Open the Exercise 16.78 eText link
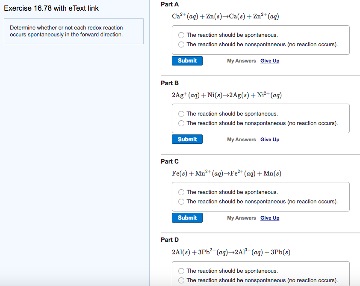Screen dimensions: 360x286 51,8
